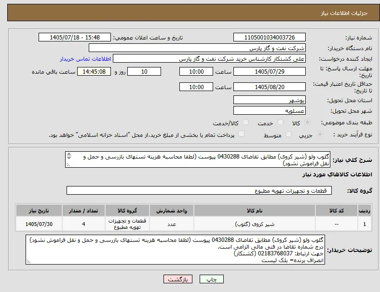Select the کالا radio button
Image resolution: width=380 pixels, height=292 pixels.
307,122
